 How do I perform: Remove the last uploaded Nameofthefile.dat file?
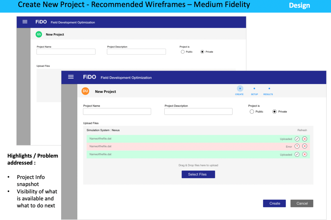[305, 155]
